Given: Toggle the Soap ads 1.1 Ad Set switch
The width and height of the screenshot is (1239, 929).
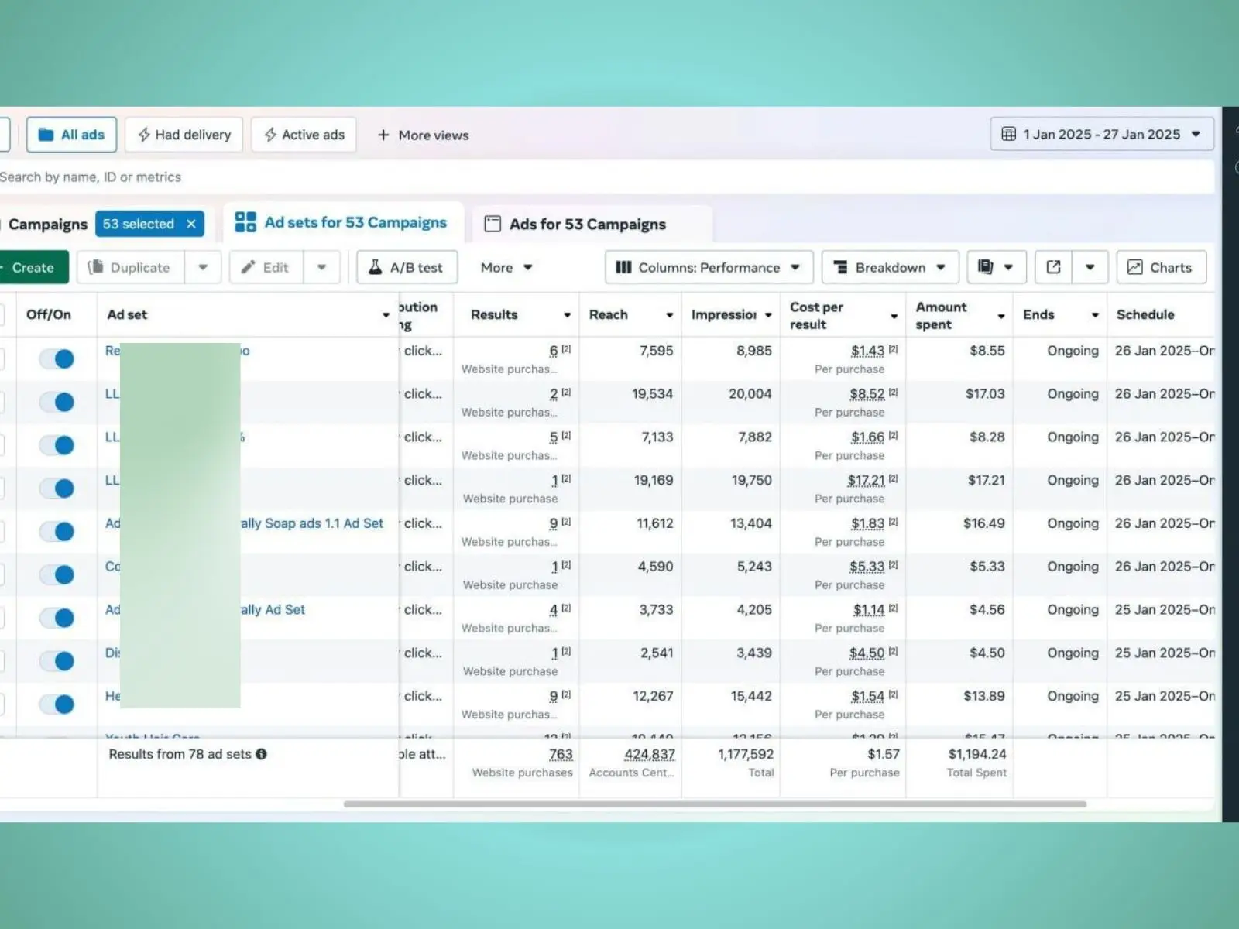Looking at the screenshot, I should 57,531.
